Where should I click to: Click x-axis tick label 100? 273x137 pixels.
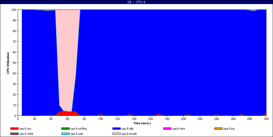point(101,119)
